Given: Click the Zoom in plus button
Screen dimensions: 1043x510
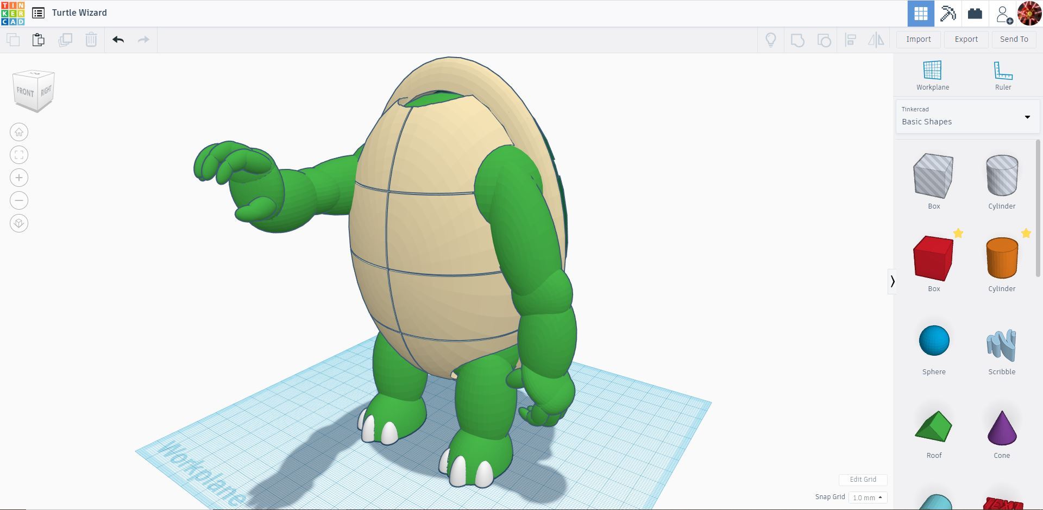Looking at the screenshot, I should click(x=19, y=178).
